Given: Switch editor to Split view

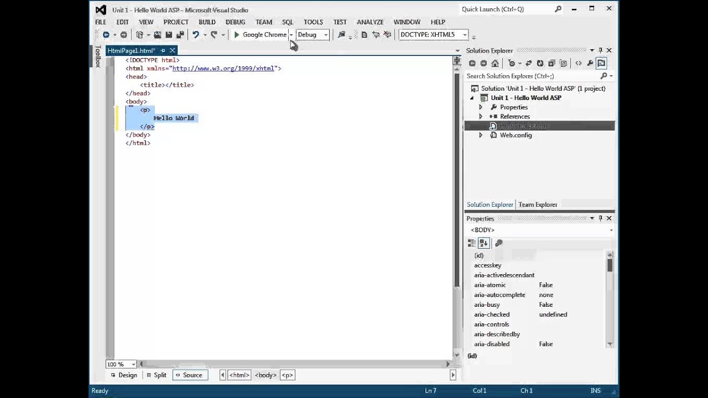Looking at the screenshot, I should (157, 375).
